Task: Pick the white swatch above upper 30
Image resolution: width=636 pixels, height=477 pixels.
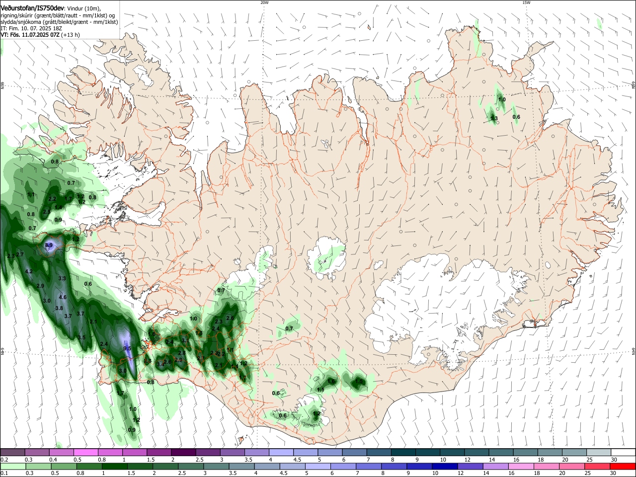Action: [624, 452]
